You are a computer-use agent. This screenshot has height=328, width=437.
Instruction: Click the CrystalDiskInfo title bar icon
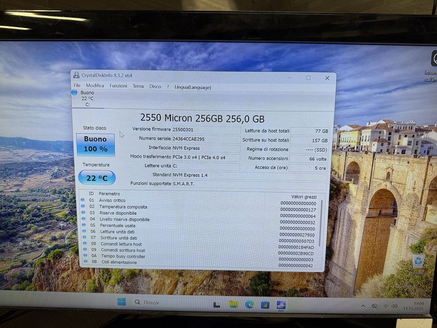[76, 75]
